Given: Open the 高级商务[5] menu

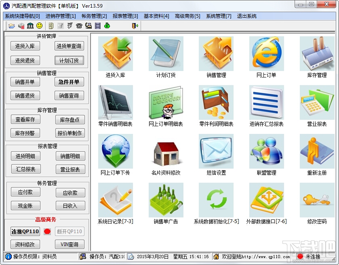Looking at the screenshot, I should [187, 16].
